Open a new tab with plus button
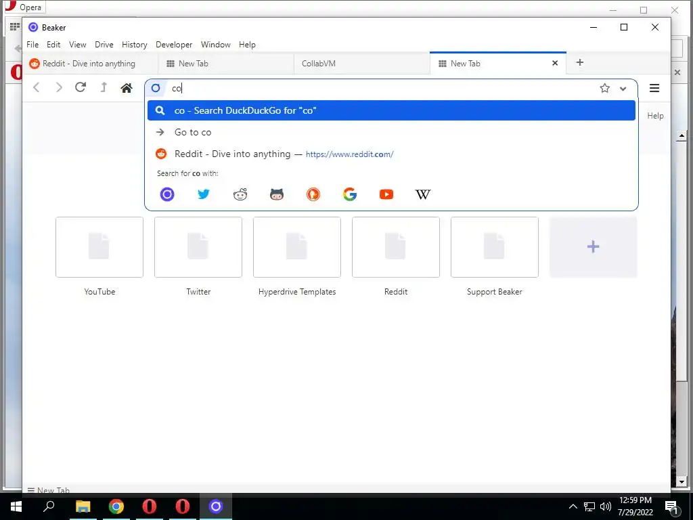The height and width of the screenshot is (520, 693). pyautogui.click(x=580, y=63)
